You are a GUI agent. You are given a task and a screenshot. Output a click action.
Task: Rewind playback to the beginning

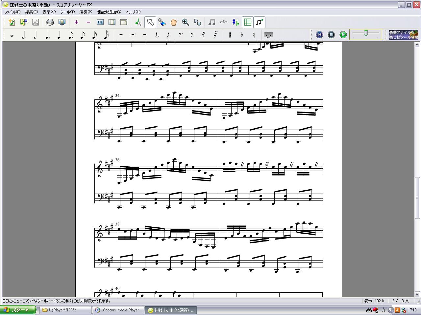(319, 34)
